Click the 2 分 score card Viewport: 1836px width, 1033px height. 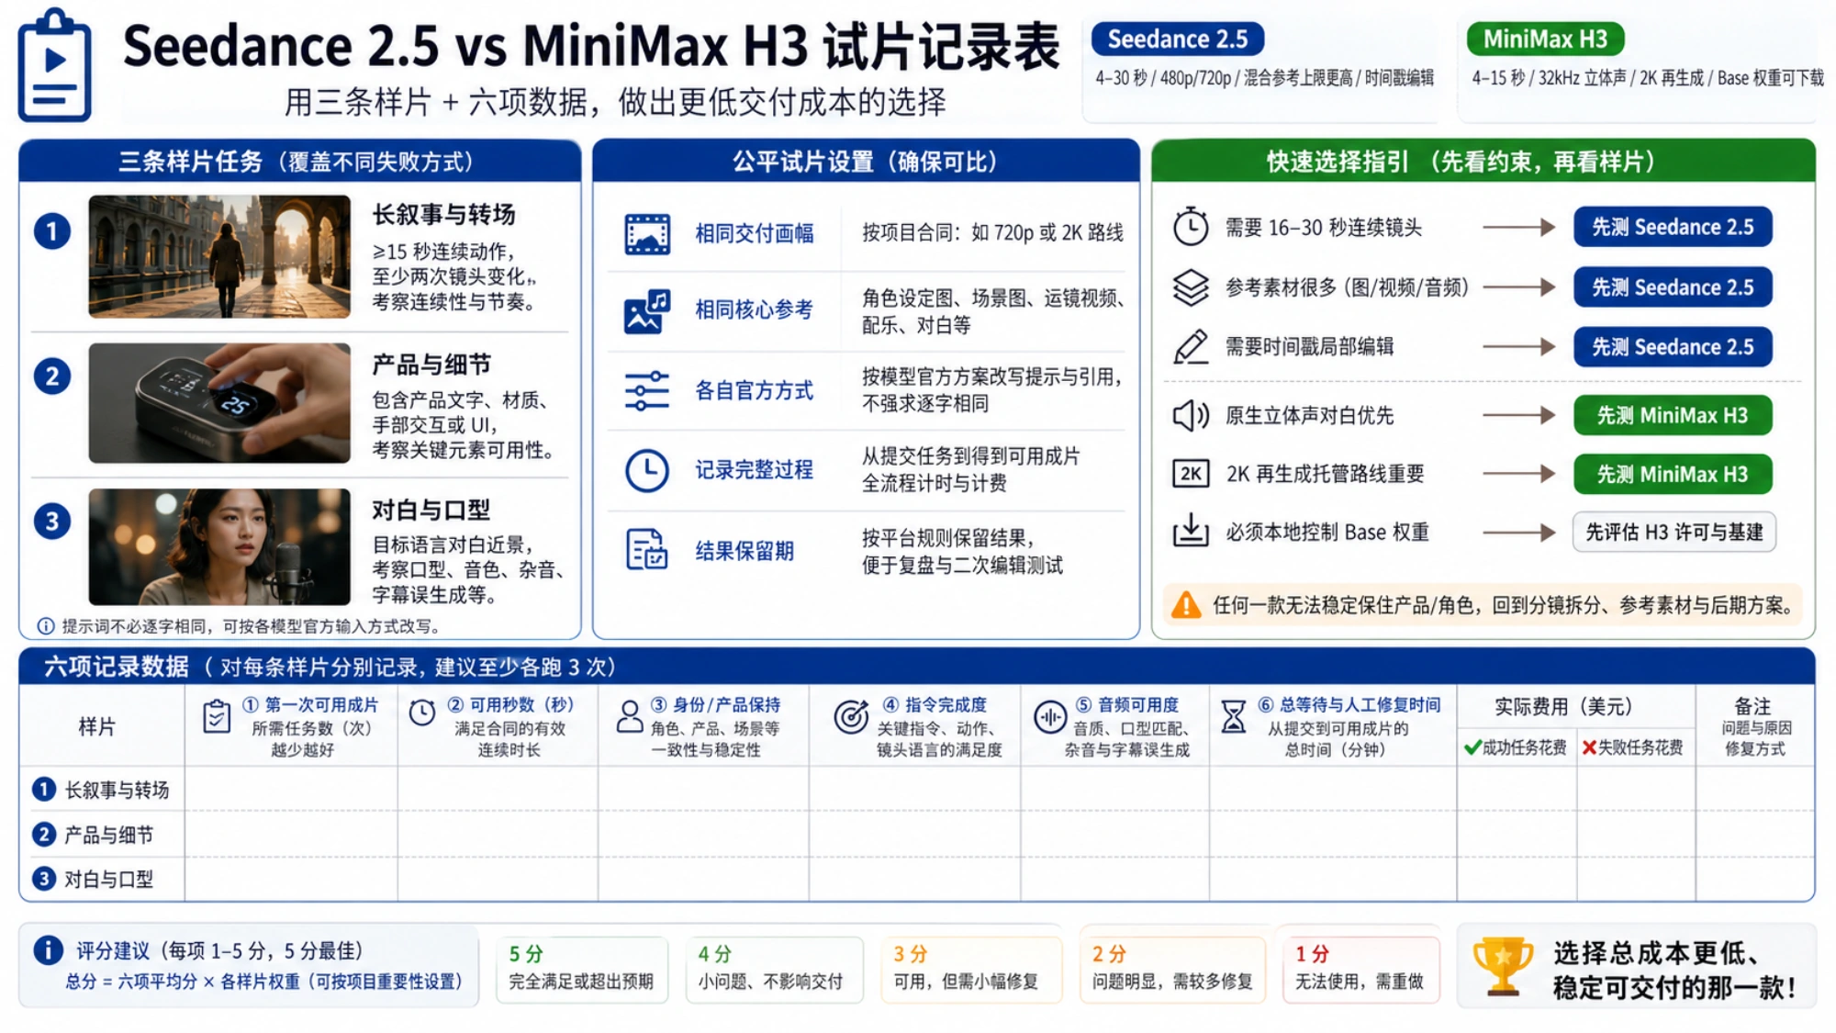pyautogui.click(x=1172, y=969)
